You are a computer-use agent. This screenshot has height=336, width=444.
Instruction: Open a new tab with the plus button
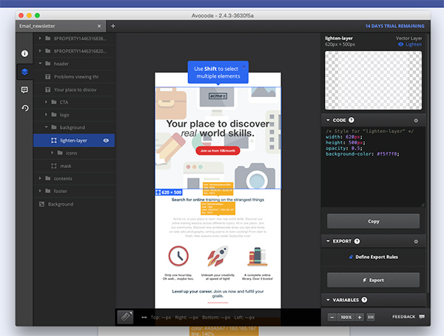click(113, 26)
